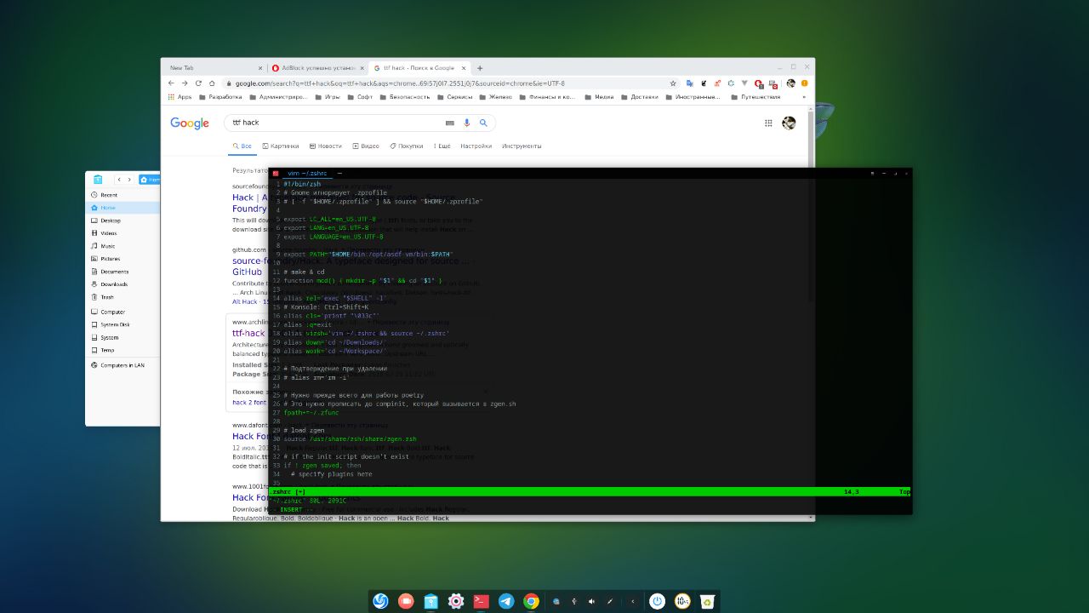Open the terminal icon in the dock
1089x613 pixels.
coord(481,601)
